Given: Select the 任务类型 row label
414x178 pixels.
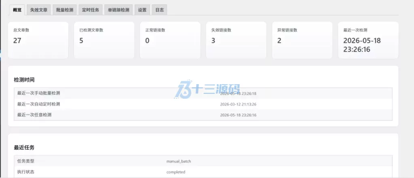Looking at the screenshot, I should 25,161.
